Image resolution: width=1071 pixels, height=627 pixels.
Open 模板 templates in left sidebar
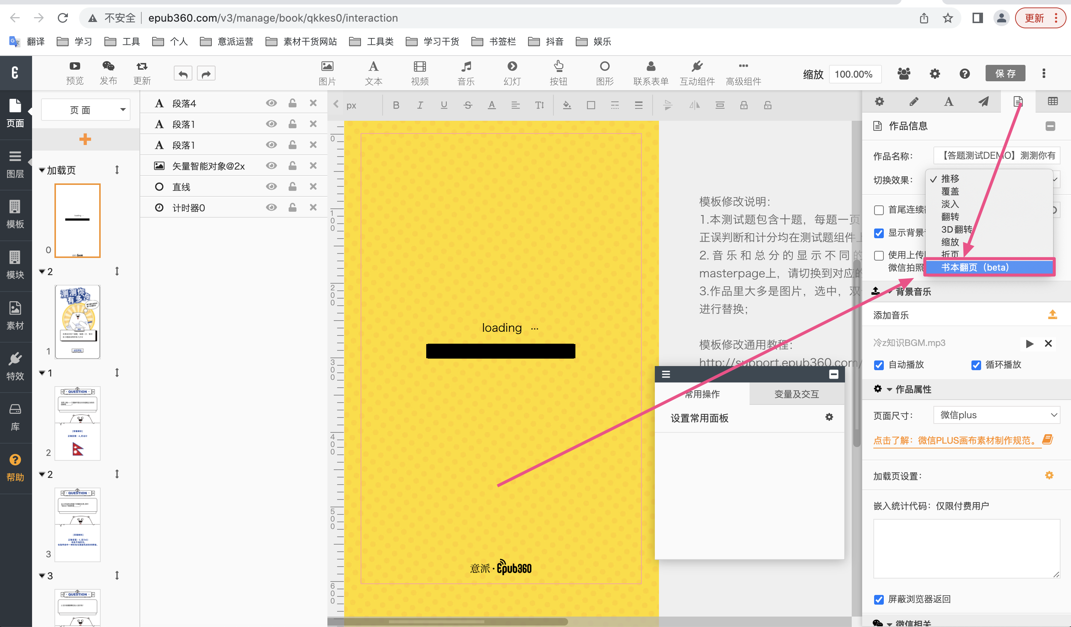tap(15, 214)
